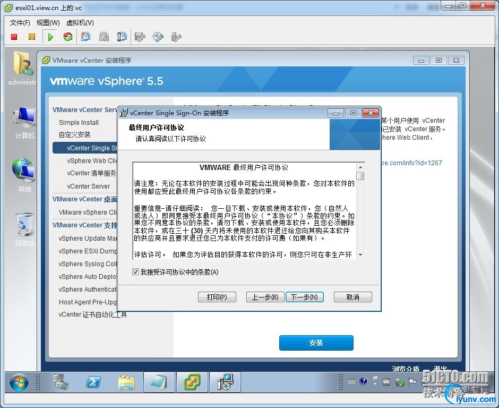Select the vCenter Server entry
Screen dimensions: 499x408
coord(89,186)
